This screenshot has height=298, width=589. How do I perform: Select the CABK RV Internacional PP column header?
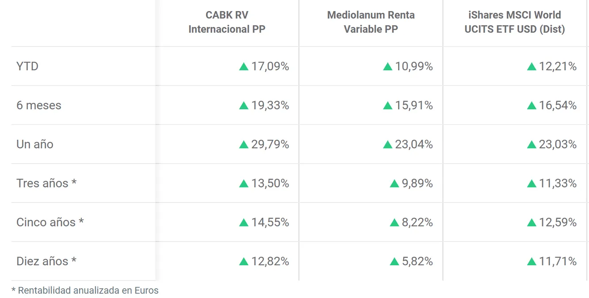(x=227, y=22)
